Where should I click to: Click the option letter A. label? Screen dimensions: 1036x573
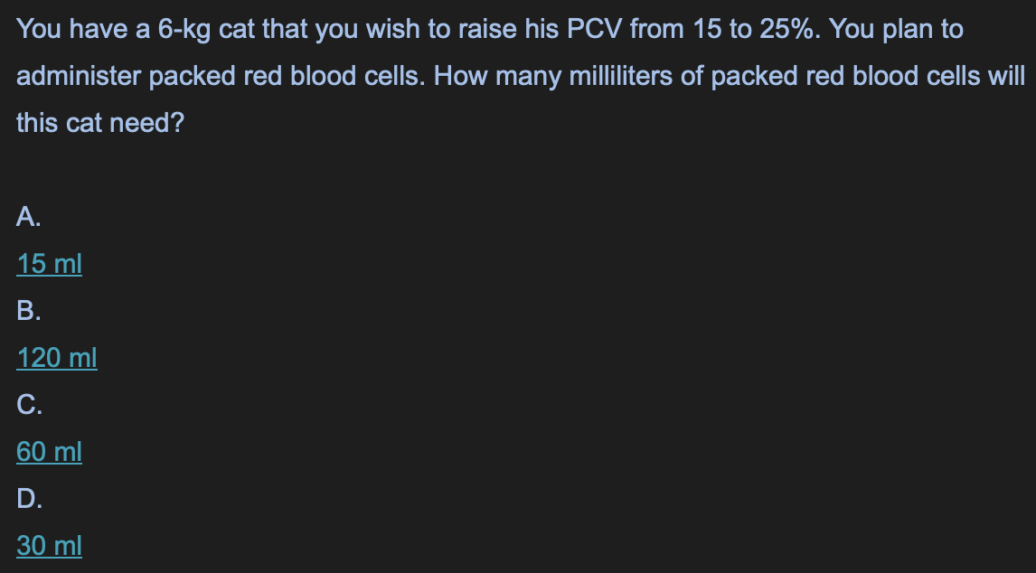pyautogui.click(x=28, y=216)
